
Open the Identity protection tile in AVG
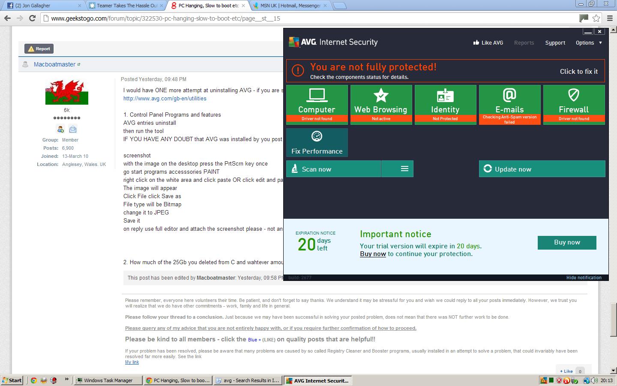[445, 105]
